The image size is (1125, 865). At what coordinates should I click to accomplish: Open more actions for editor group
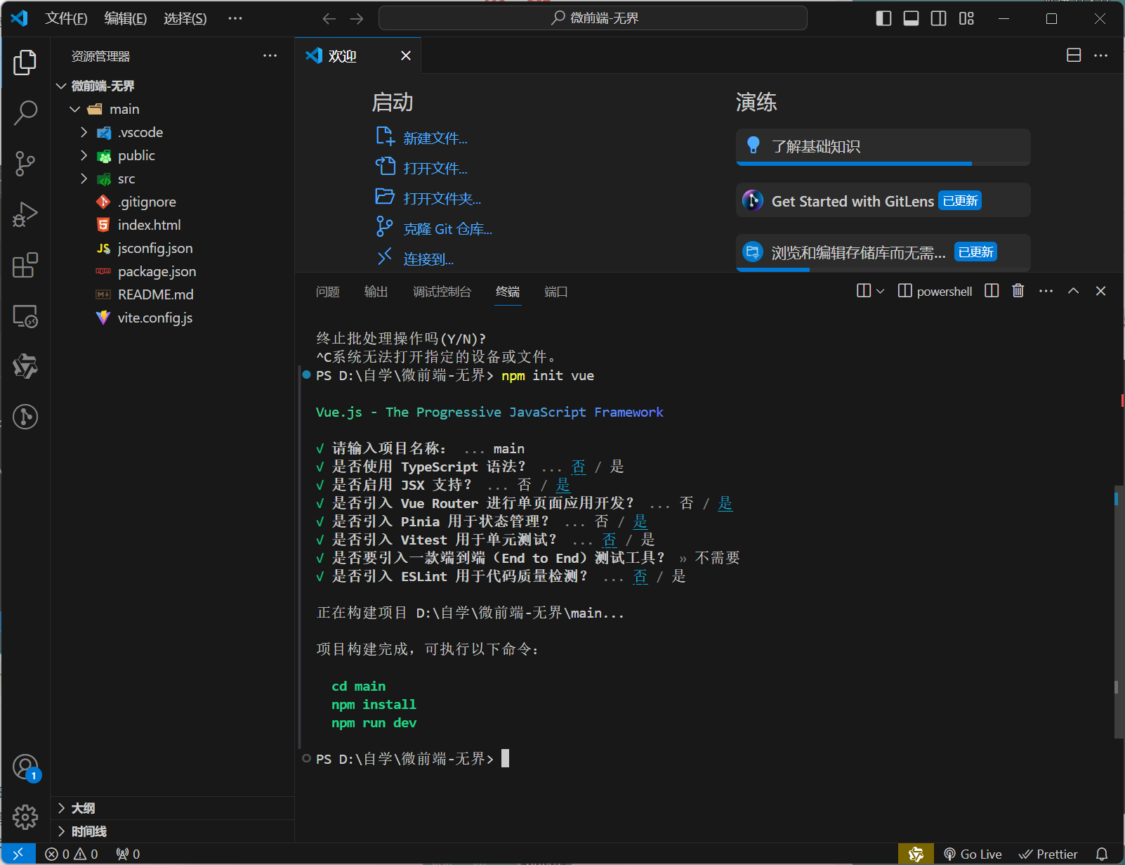(1100, 56)
